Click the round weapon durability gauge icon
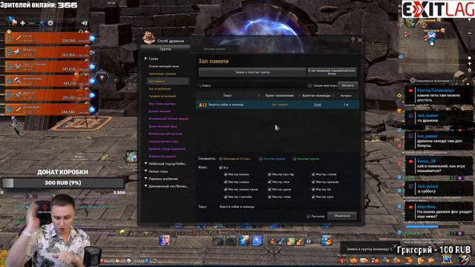475x267 pixels. [102, 77]
